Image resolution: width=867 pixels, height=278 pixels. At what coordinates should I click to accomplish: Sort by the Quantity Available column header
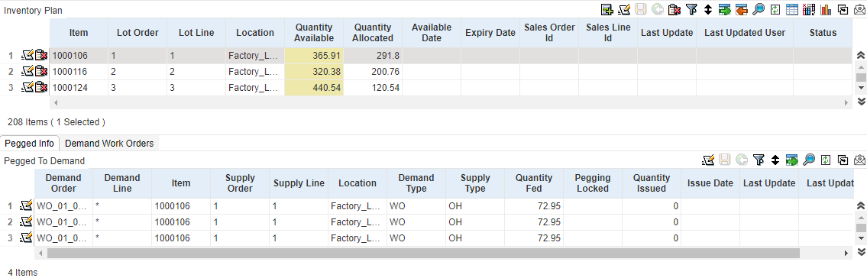point(314,33)
